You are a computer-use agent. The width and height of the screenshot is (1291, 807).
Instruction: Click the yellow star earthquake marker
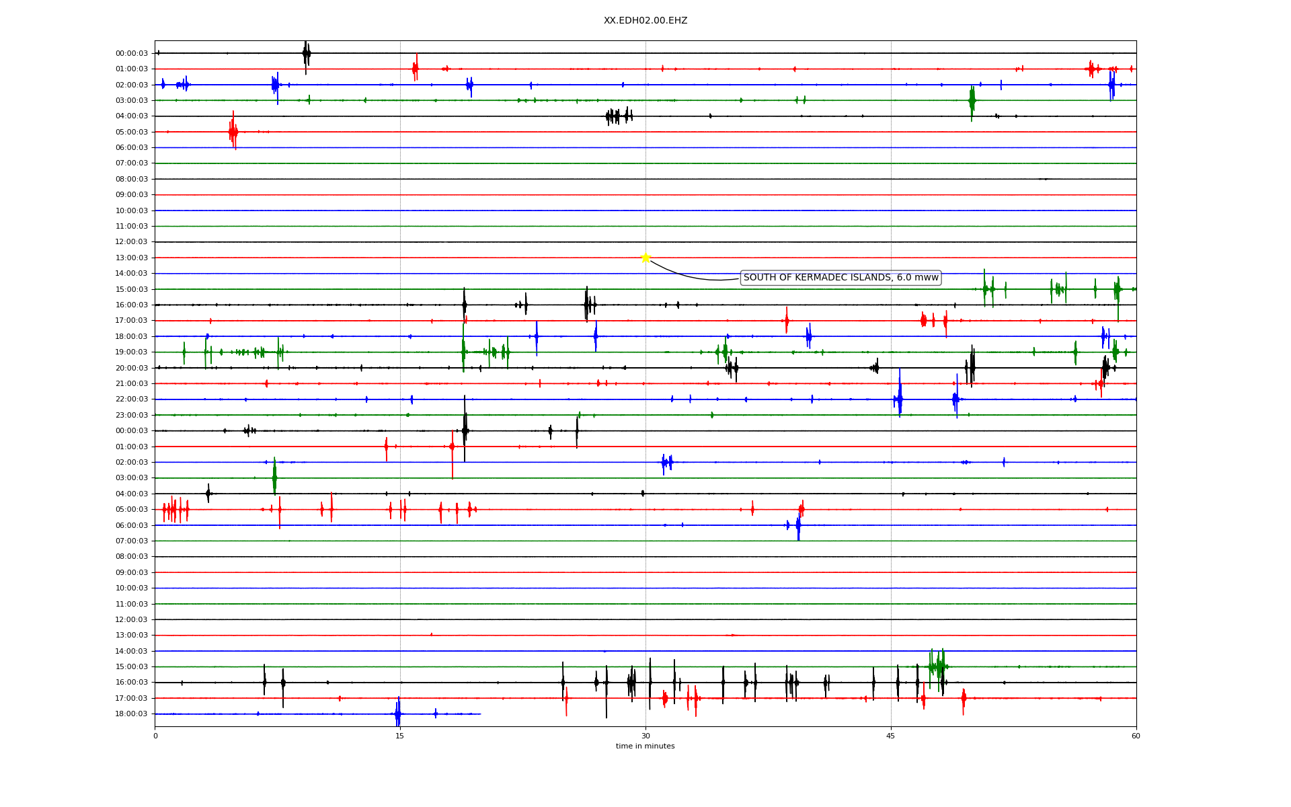coord(645,258)
